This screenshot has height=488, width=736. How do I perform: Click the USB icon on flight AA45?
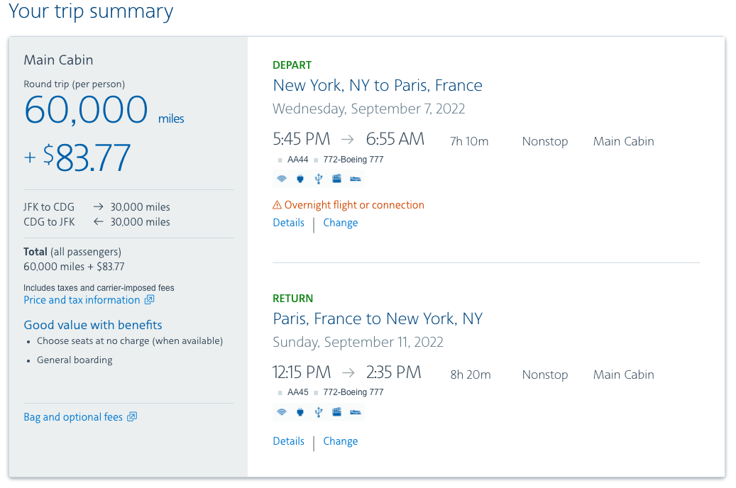(x=319, y=412)
